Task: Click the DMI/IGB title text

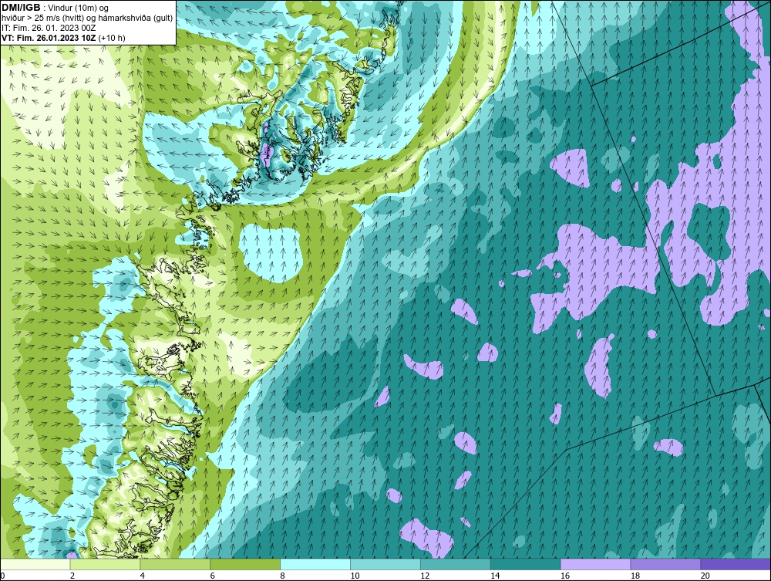Action: click(21, 8)
